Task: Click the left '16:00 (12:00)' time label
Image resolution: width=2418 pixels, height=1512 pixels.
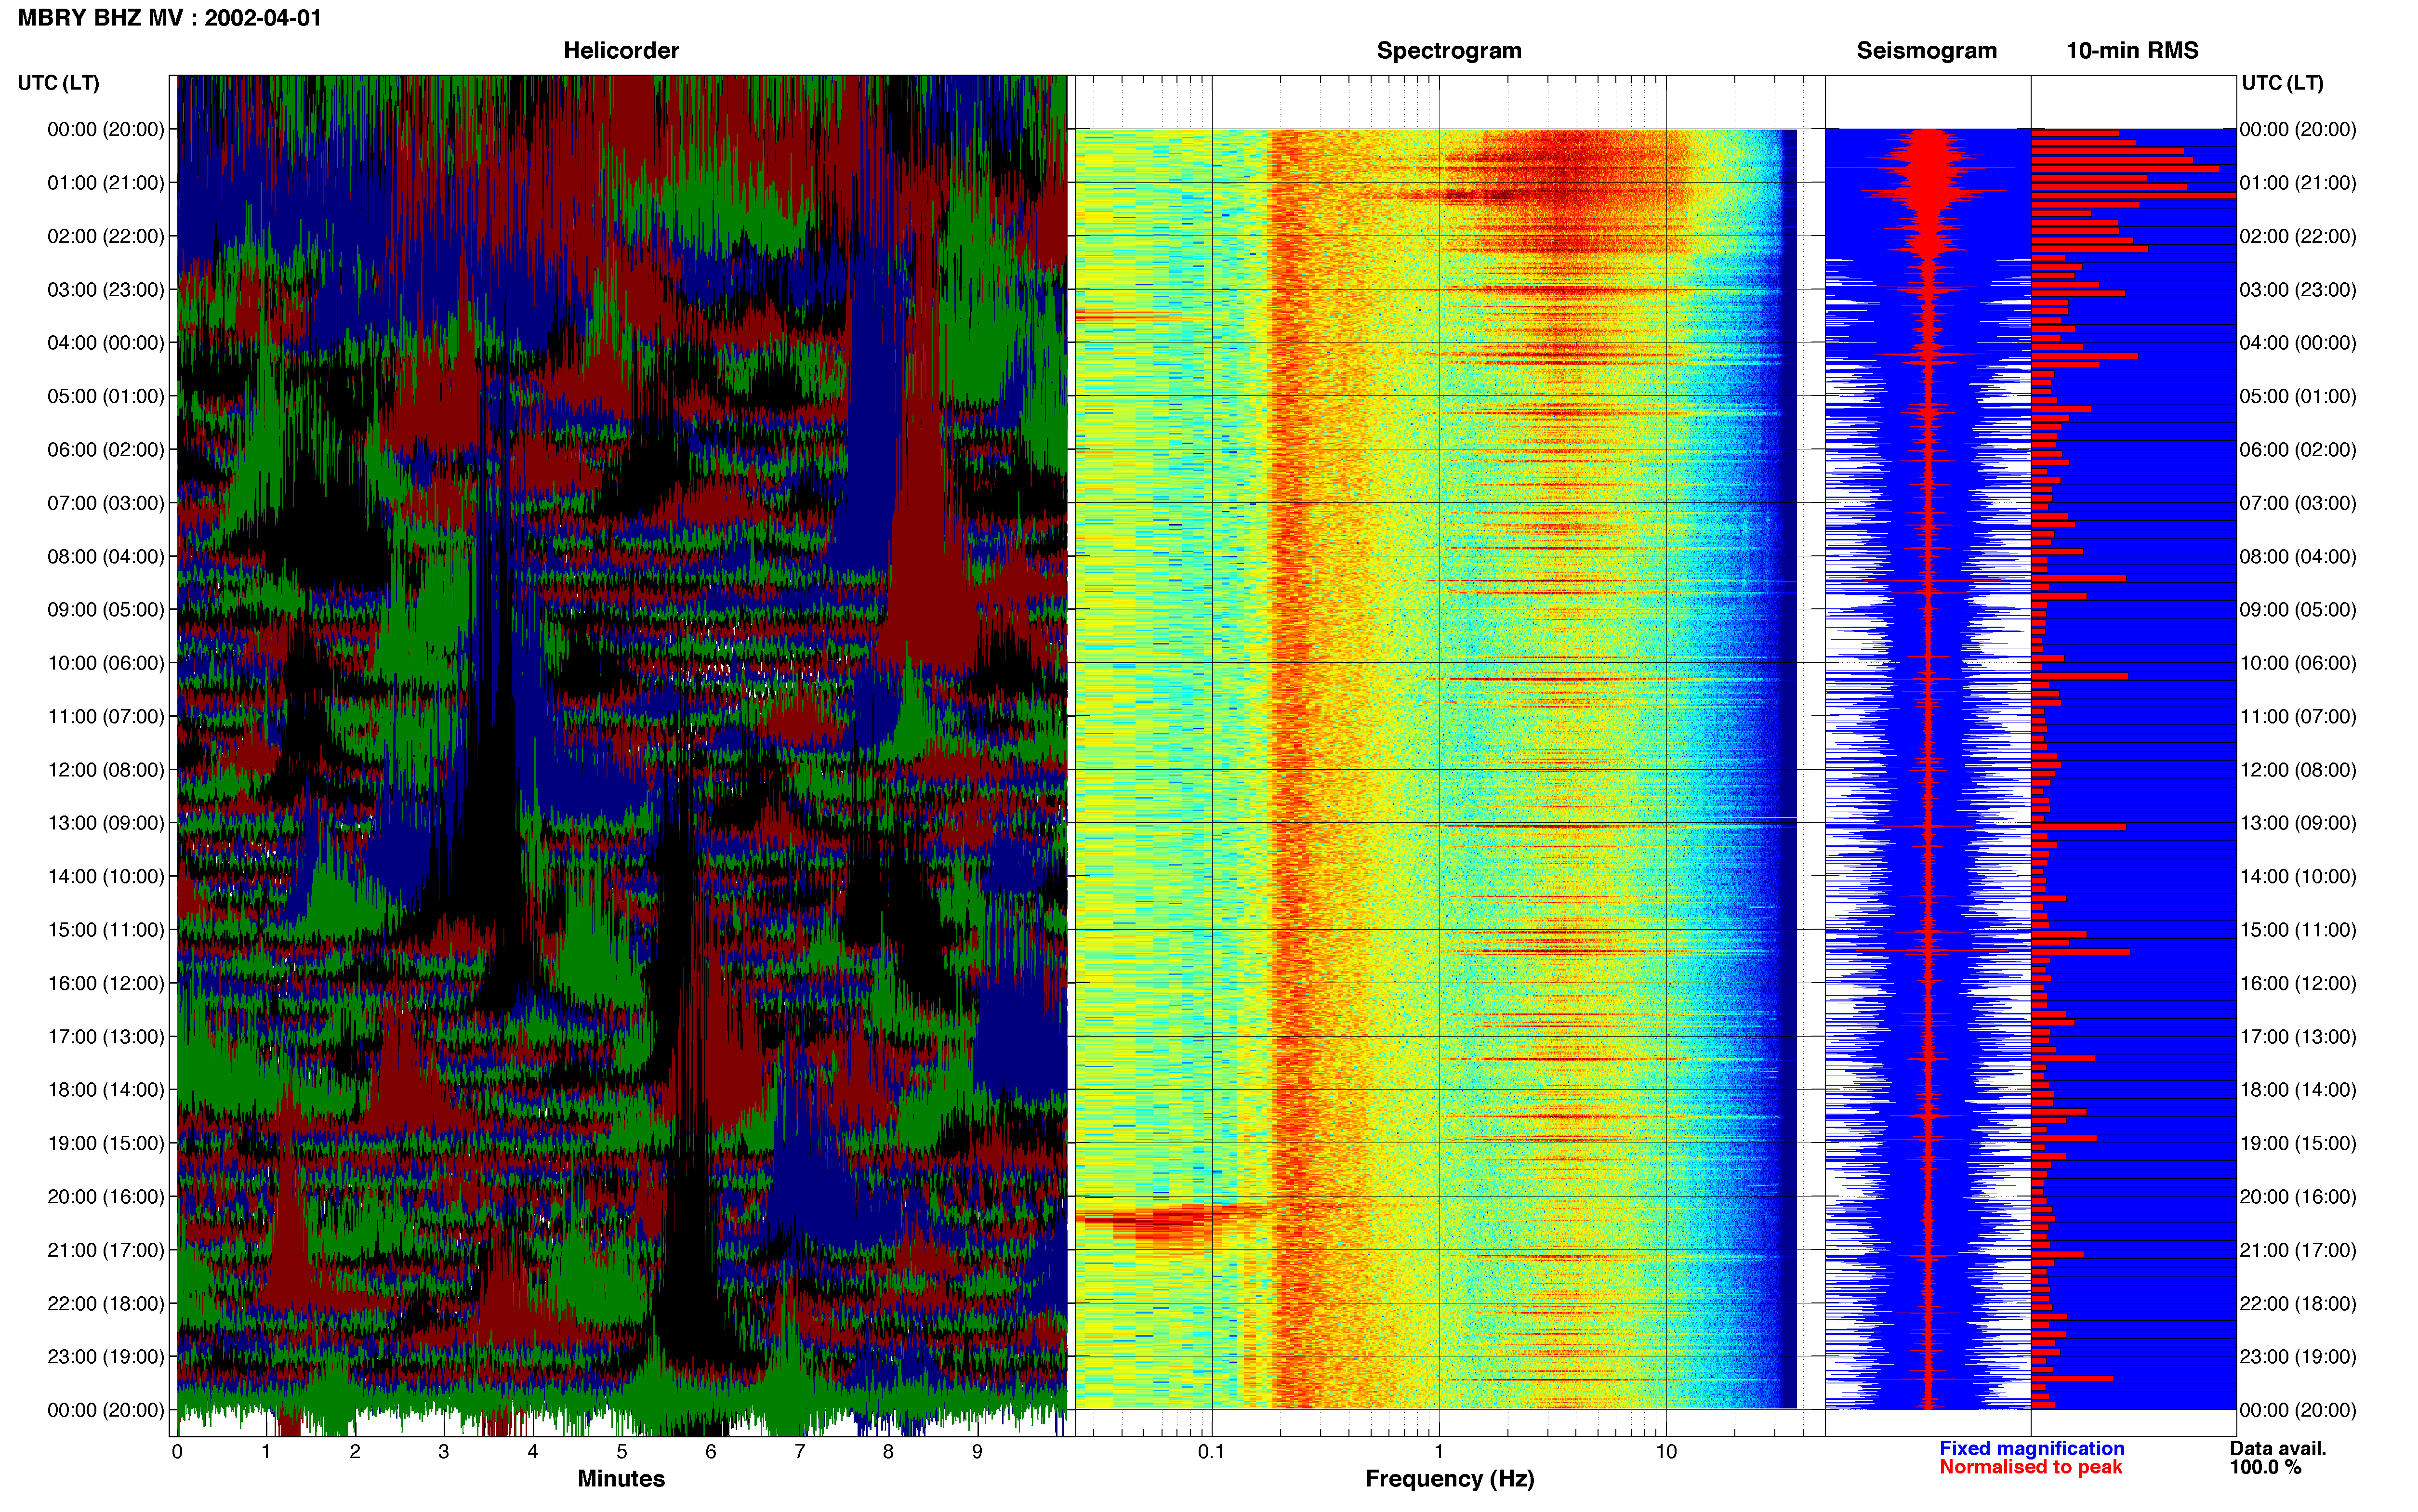Action: coord(106,983)
